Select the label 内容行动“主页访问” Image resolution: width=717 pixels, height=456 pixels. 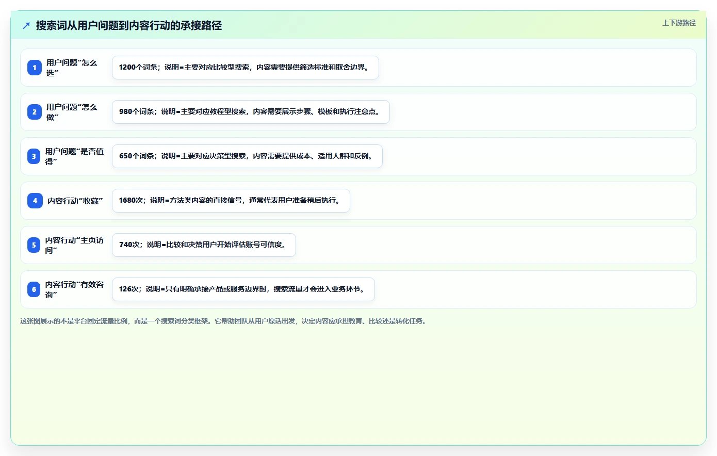point(74,245)
